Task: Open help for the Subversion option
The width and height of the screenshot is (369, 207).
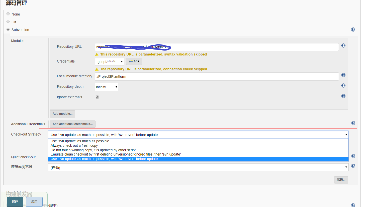Action: [x=353, y=29]
